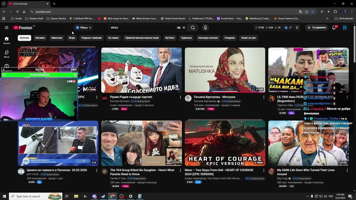Play the Matushka video thumbnail
This screenshot has width=356, height=200.
(x=225, y=70)
